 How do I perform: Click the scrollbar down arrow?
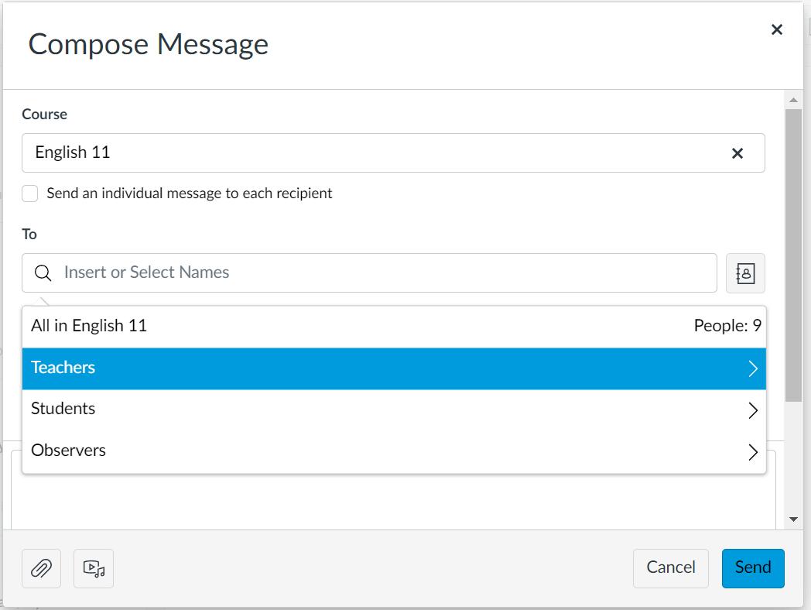[793, 519]
